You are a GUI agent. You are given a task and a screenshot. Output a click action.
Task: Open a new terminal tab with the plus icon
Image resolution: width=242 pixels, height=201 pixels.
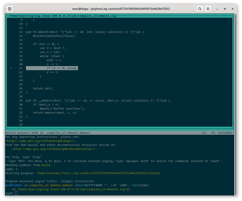click(x=10, y=9)
